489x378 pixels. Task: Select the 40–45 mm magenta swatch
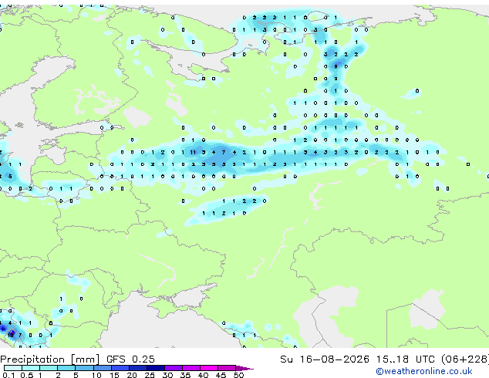pyautogui.click(x=209, y=368)
